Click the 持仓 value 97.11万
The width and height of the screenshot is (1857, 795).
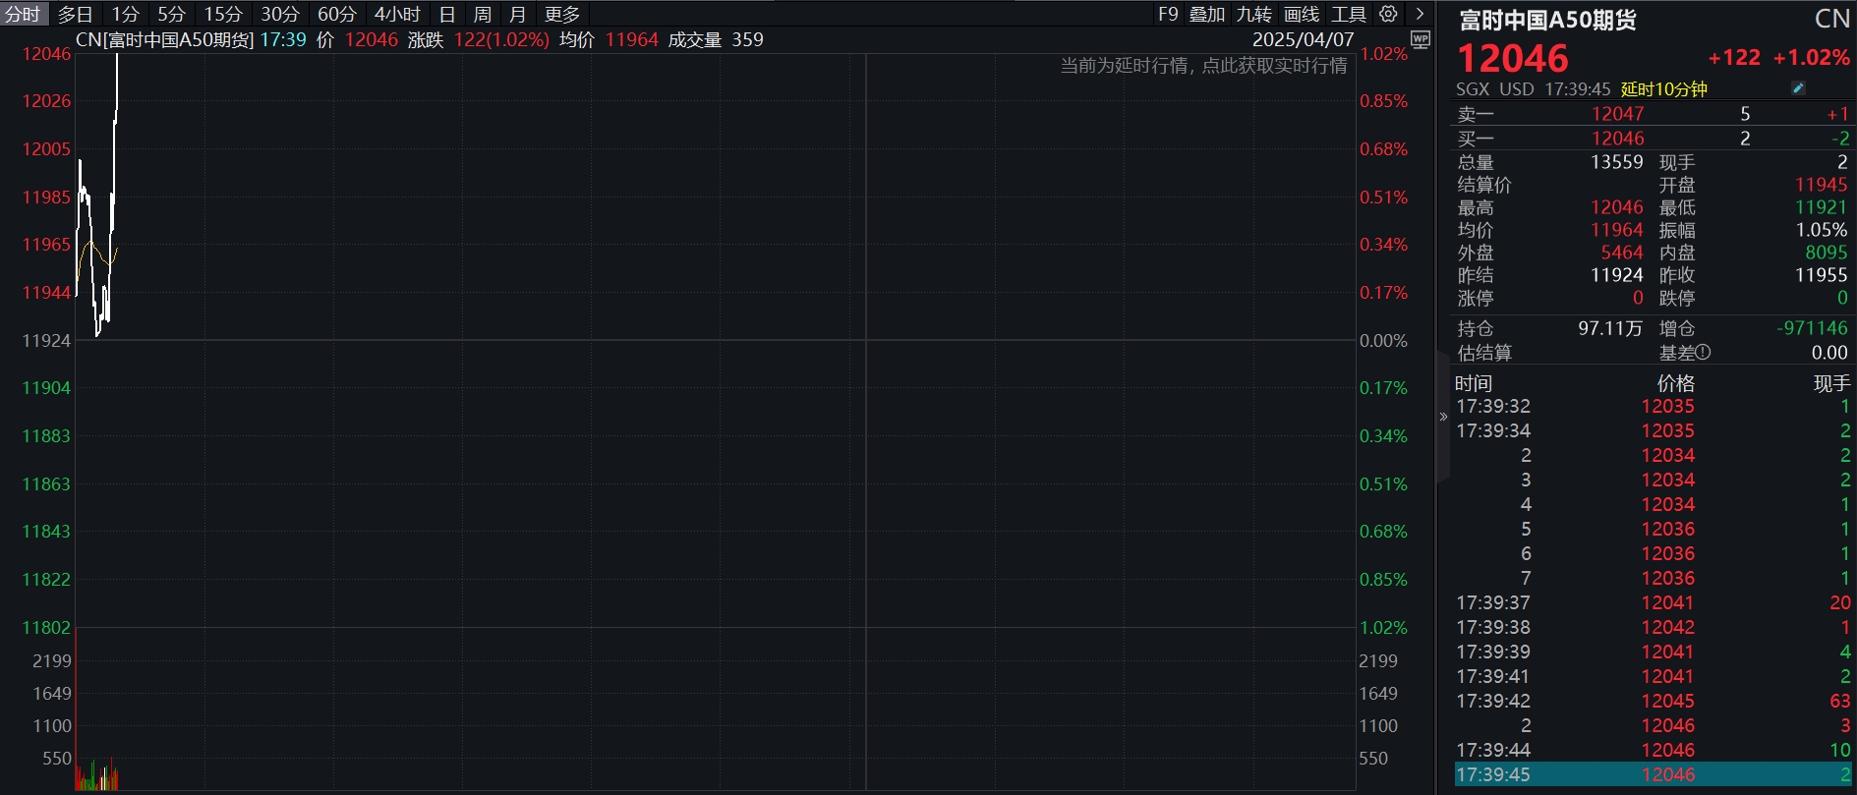click(1610, 328)
